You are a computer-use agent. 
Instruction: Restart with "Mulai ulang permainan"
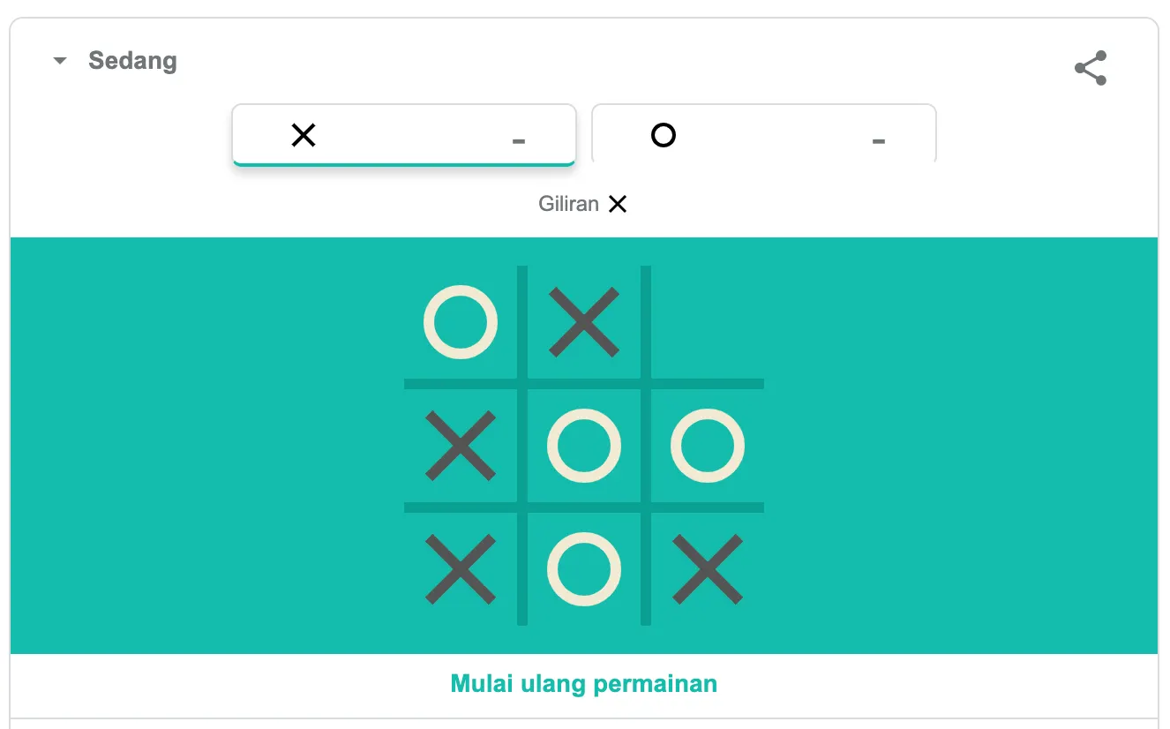[x=584, y=684]
